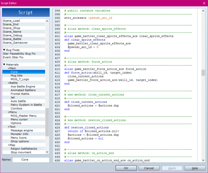Select the MOG_Master Menu script
This screenshot has width=208, height=173.
click(x=24, y=116)
